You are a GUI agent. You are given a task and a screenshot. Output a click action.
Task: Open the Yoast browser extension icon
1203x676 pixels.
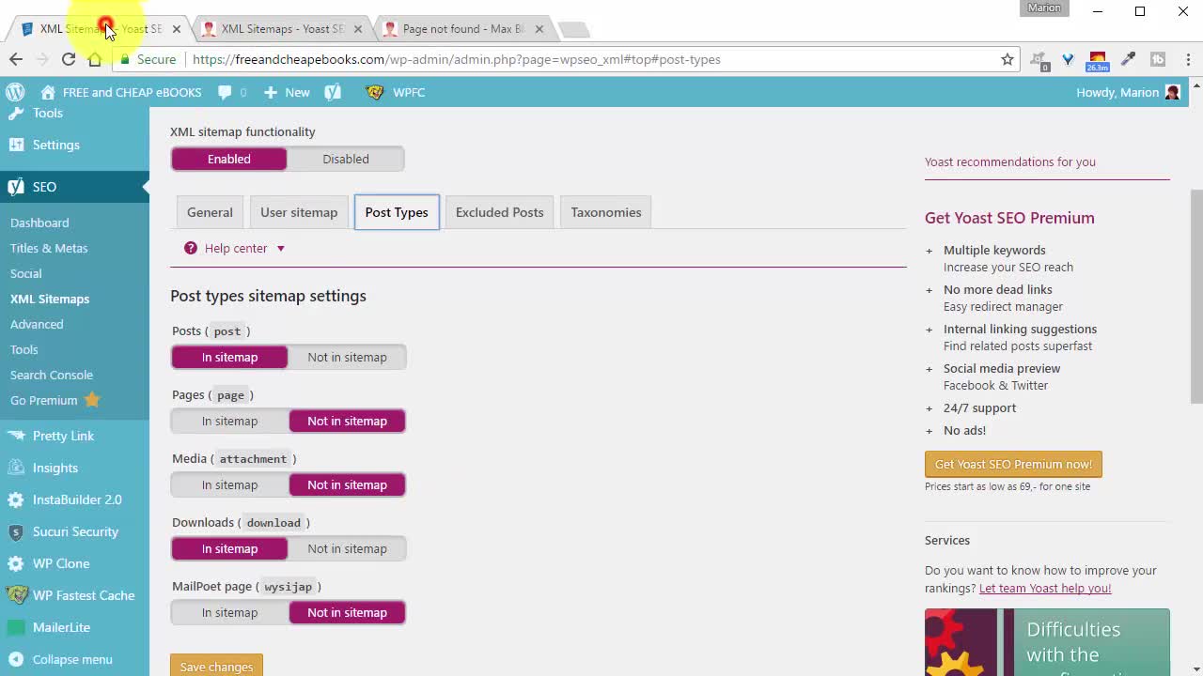click(1068, 59)
